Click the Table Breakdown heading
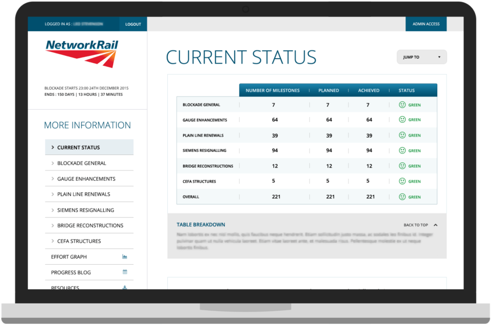The height and width of the screenshot is (325, 491). coord(201,225)
